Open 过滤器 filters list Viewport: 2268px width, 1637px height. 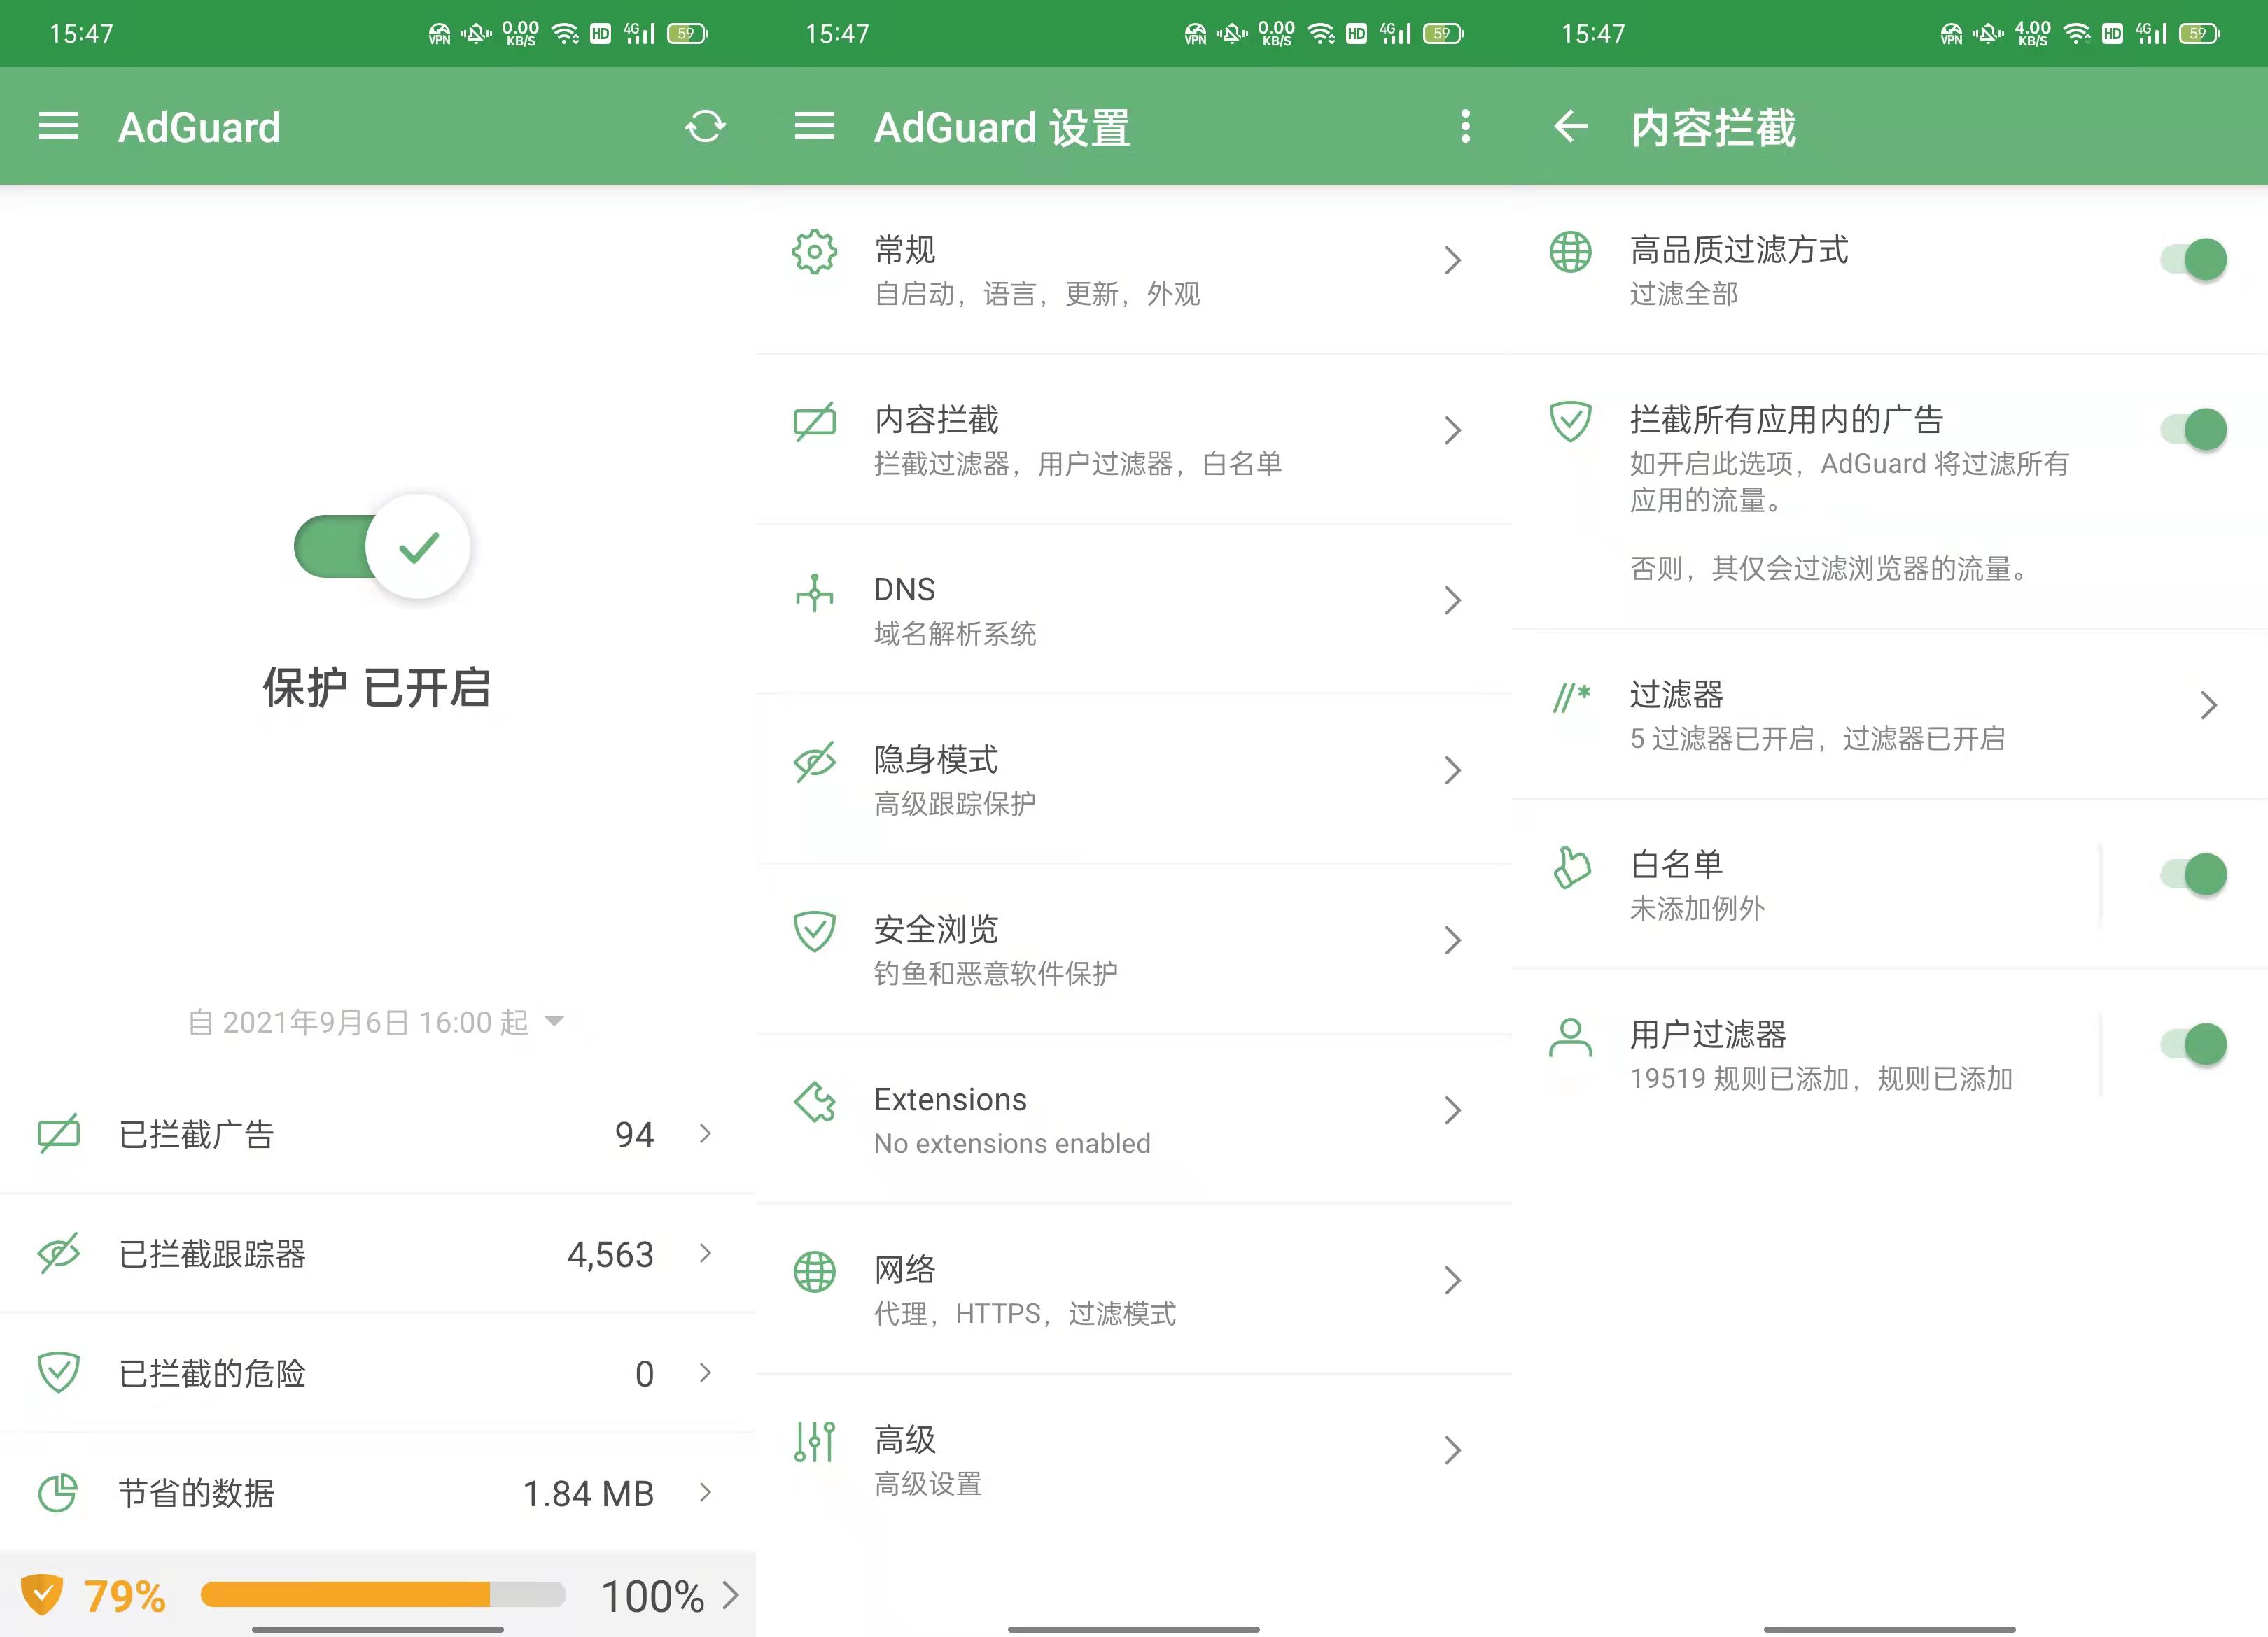coord(1889,714)
